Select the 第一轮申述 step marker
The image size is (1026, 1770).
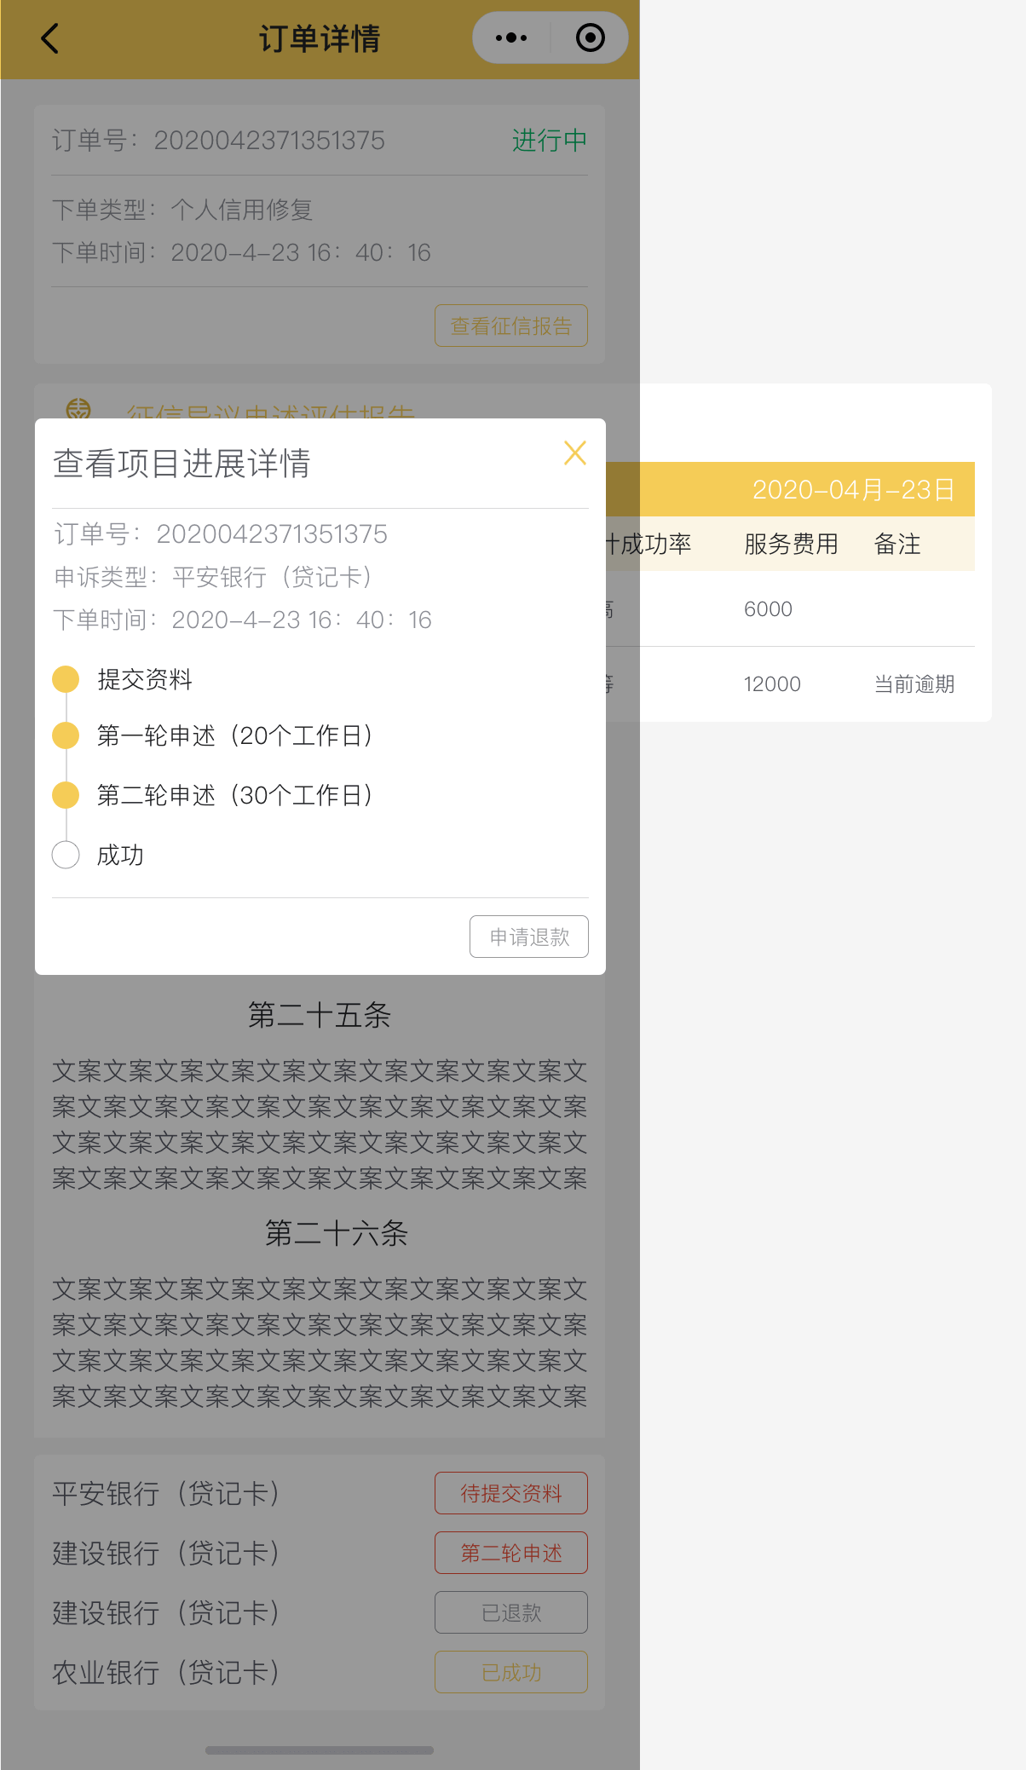point(66,735)
